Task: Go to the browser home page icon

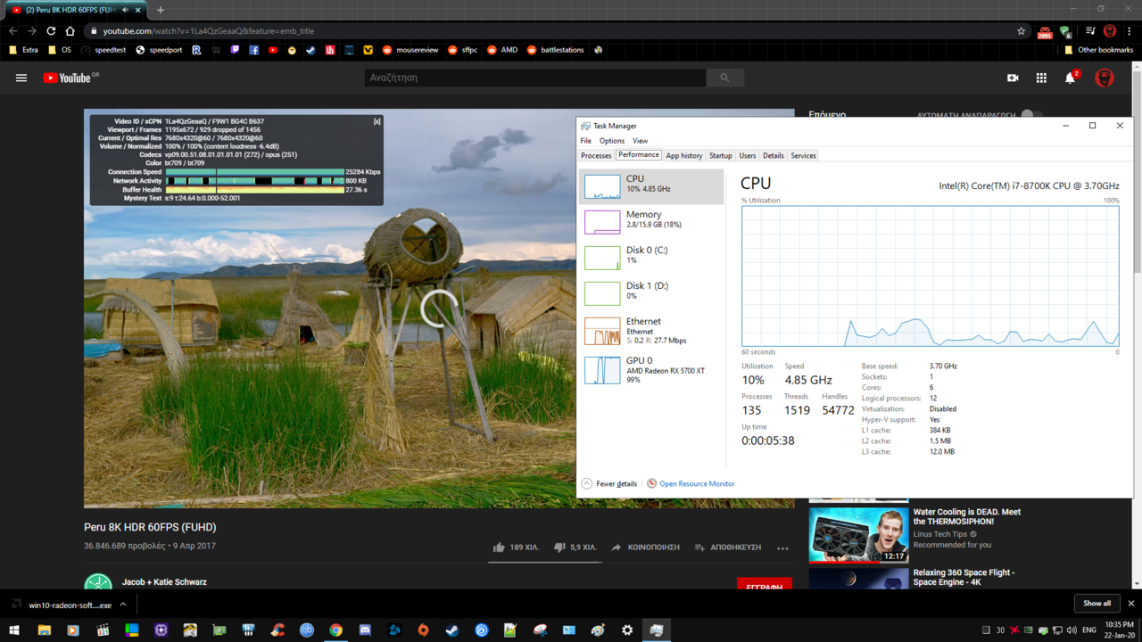Action: (x=70, y=31)
